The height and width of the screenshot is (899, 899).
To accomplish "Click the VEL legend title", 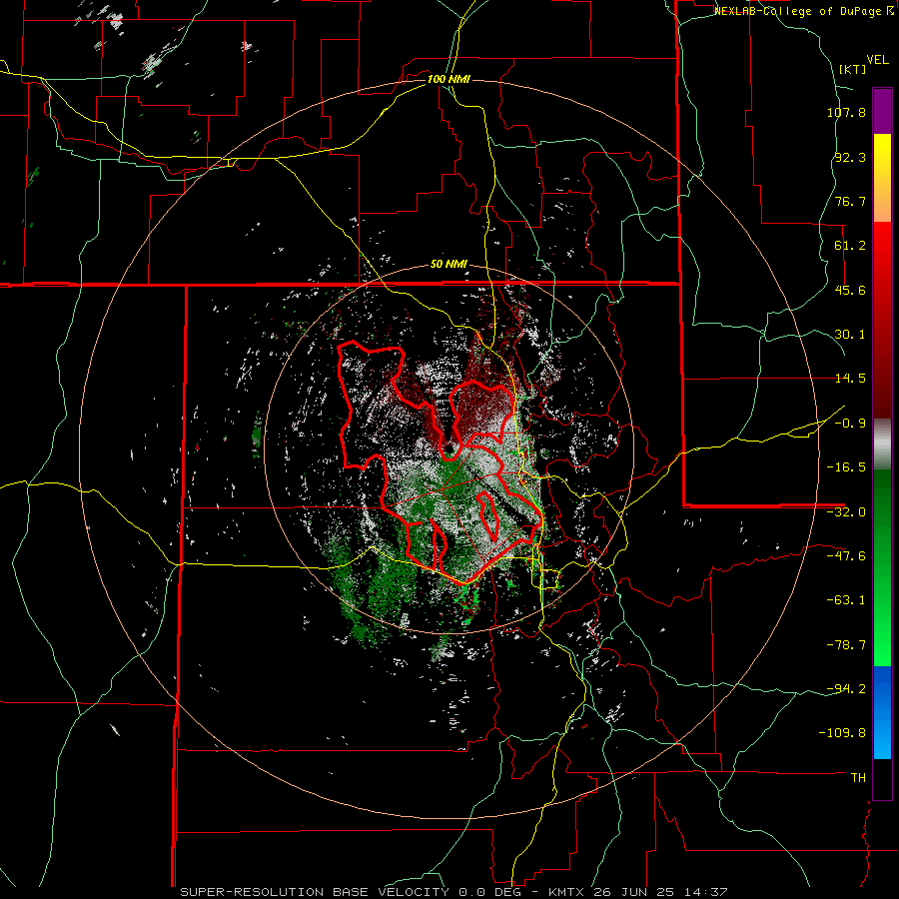I will click(878, 60).
